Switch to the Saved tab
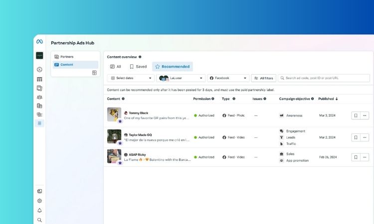This screenshot has width=374, height=224. [x=138, y=67]
